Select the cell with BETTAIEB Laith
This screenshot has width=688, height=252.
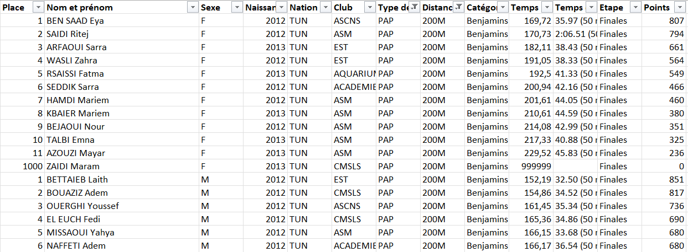122,179
